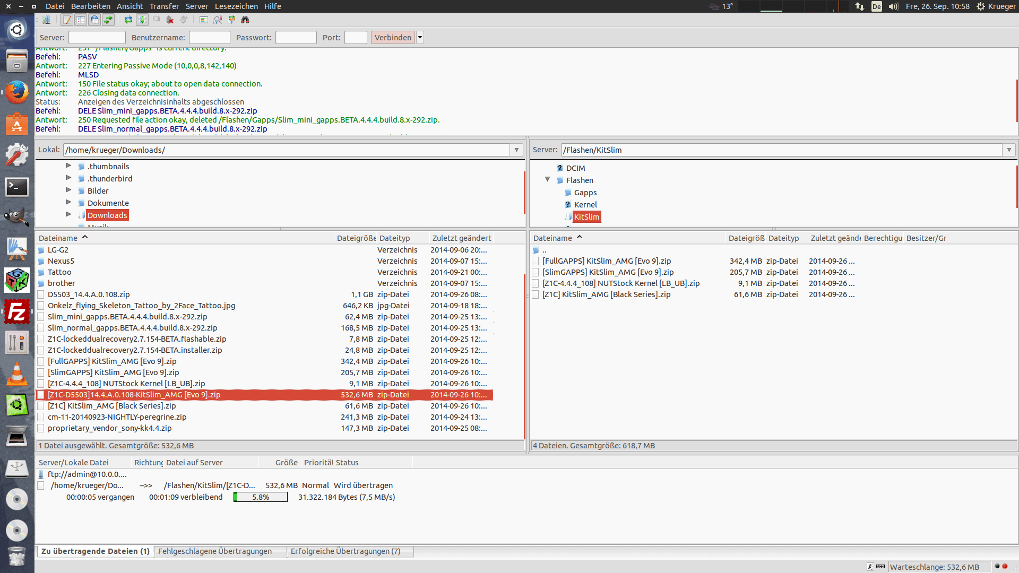Open the Transfer menu
The image size is (1019, 573).
(165, 6)
